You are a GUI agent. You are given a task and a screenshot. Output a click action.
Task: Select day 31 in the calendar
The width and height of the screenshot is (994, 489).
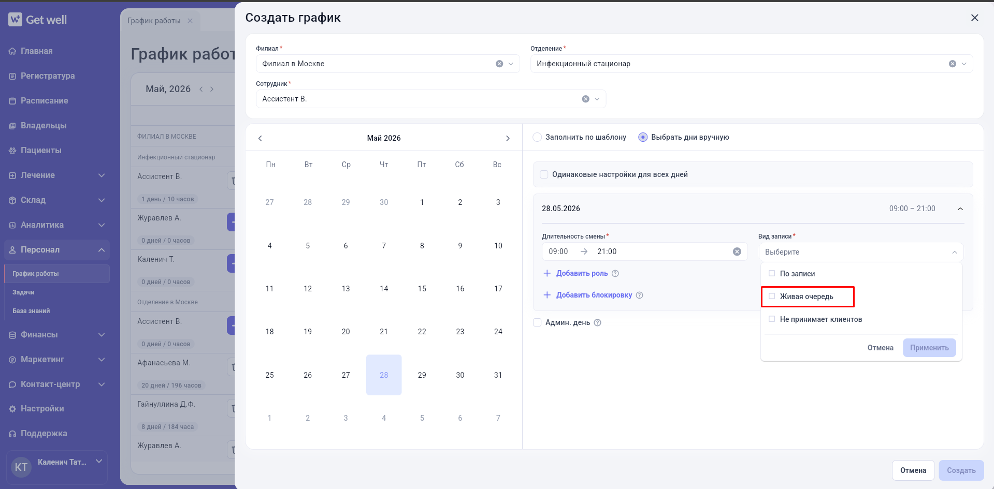[x=498, y=375]
